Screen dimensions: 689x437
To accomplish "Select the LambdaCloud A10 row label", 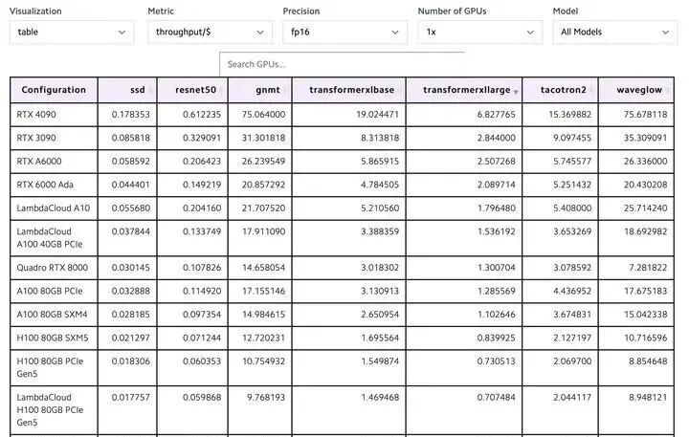I will point(54,208).
